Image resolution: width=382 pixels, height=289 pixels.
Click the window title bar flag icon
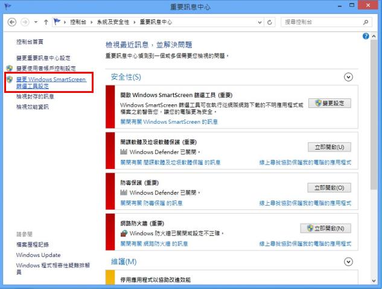[8, 6]
